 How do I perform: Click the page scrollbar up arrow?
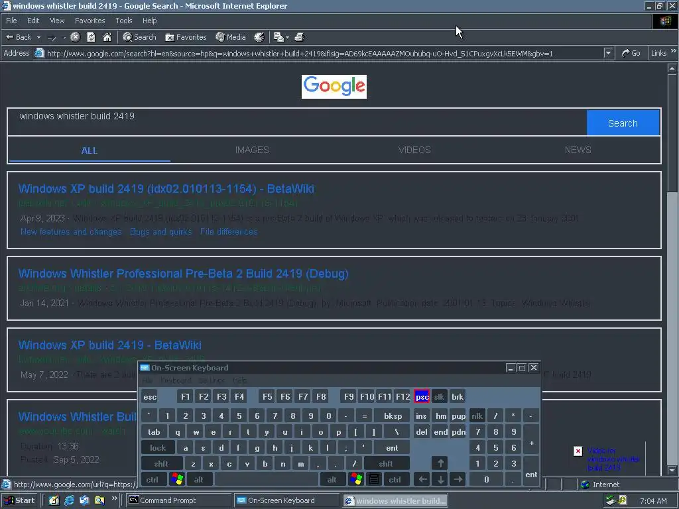672,68
